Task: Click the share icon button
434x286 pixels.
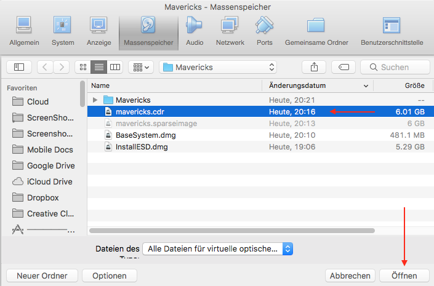Action: pos(313,66)
